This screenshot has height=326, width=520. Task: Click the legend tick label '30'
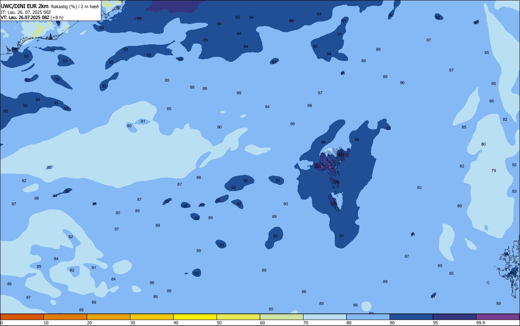click(132, 323)
